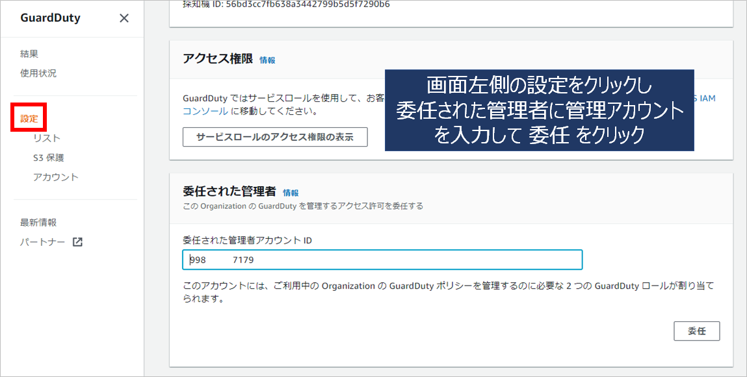
Task: Focus the 委任された管理者アカウント ID input field
Action: point(382,260)
